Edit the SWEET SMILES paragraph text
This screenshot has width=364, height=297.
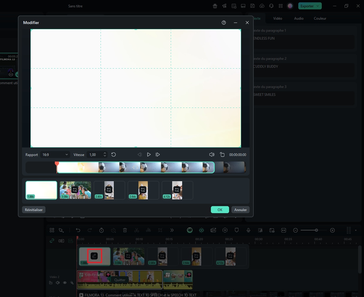click(x=304, y=98)
